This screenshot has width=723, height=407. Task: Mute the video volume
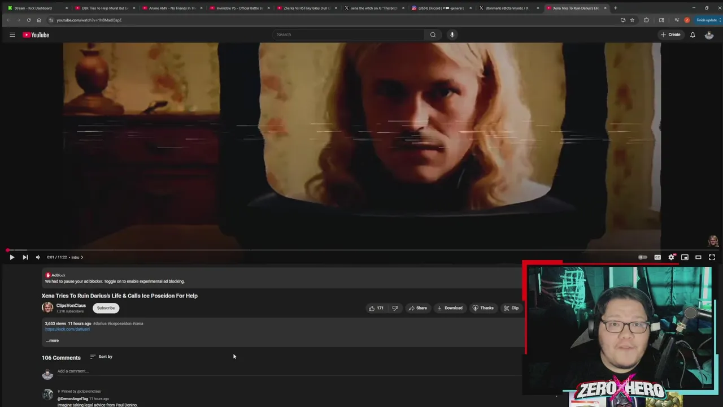click(38, 257)
